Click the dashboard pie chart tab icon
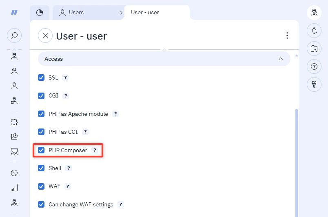 40,13
